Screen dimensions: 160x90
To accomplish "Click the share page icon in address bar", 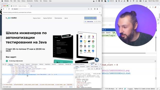I will pyautogui.click(x=88, y=9).
